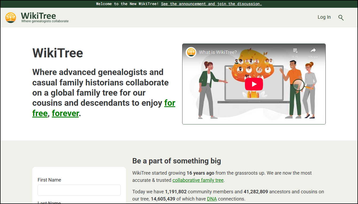Open the video playlist icon
This screenshot has height=204, width=358.
tap(295, 50)
